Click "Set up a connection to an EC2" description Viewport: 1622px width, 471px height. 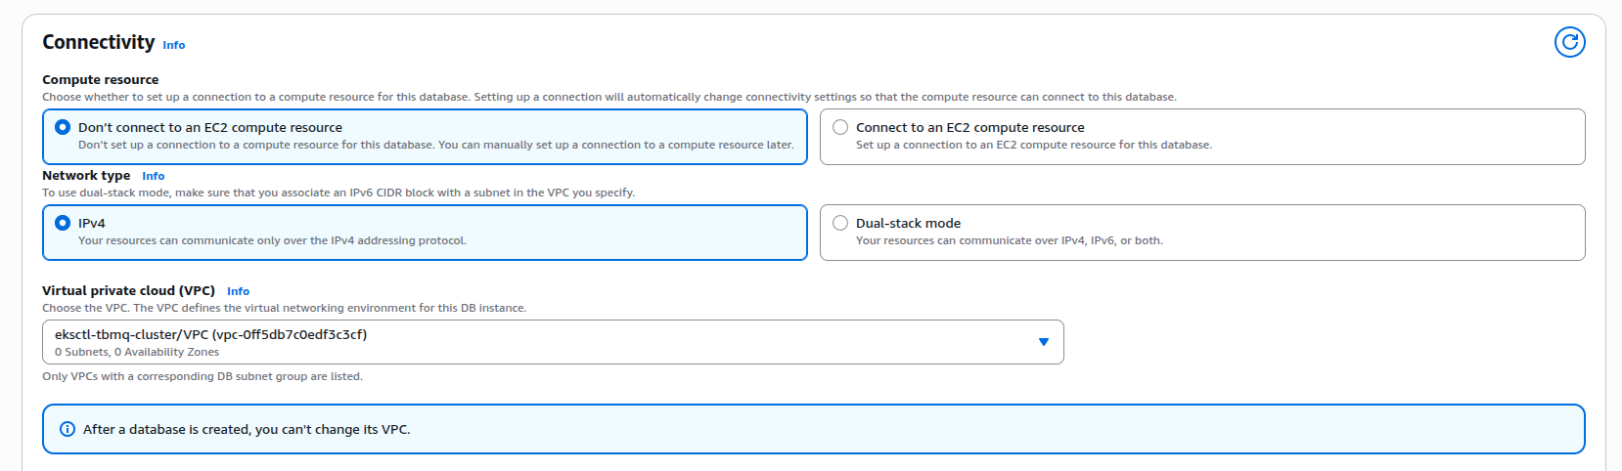[x=1033, y=145]
